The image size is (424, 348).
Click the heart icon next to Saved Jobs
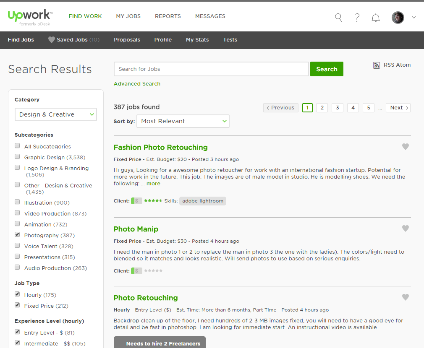[51, 40]
